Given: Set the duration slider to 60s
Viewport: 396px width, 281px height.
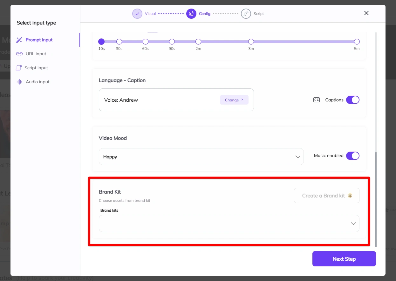Looking at the screenshot, I should pyautogui.click(x=146, y=42).
